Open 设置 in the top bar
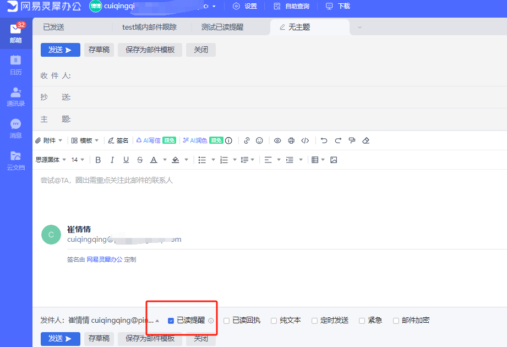Screen dimensions: 507x347 (x=245, y=6)
